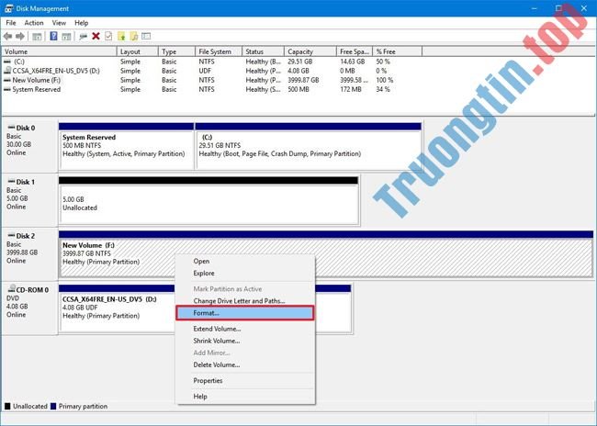Click Help at the bottom of the context menu
The width and height of the screenshot is (597, 426).
(245, 397)
